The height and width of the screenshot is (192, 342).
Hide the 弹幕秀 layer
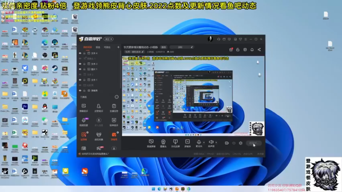click(x=80, y=90)
